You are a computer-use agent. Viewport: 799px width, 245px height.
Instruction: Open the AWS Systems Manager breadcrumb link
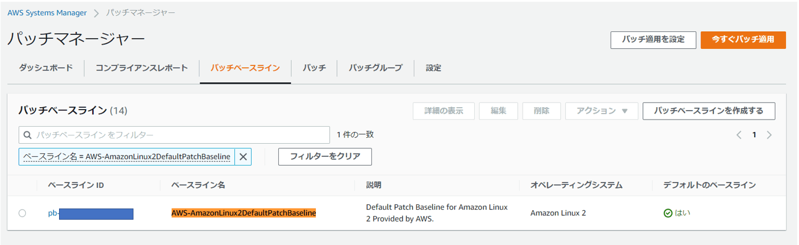coord(47,12)
